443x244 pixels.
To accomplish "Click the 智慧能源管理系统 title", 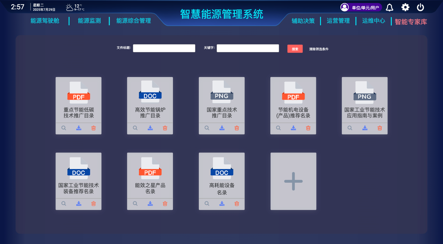I will pos(222,14).
